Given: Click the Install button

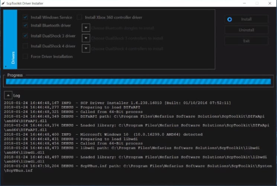Looking at the screenshot, I should 247,19.
